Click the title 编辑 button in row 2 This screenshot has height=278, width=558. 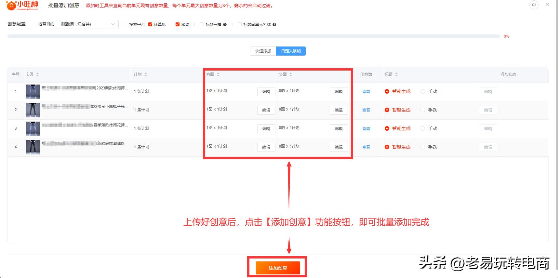point(488,110)
